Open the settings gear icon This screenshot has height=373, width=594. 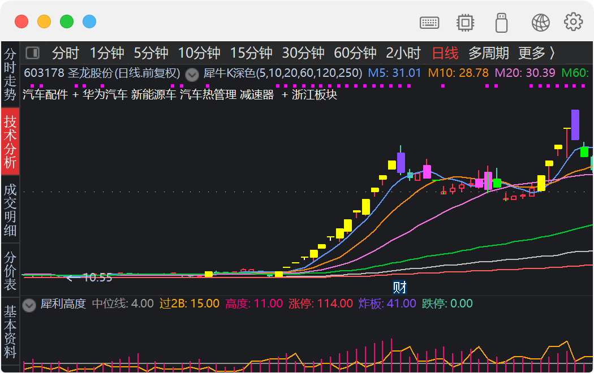(573, 22)
